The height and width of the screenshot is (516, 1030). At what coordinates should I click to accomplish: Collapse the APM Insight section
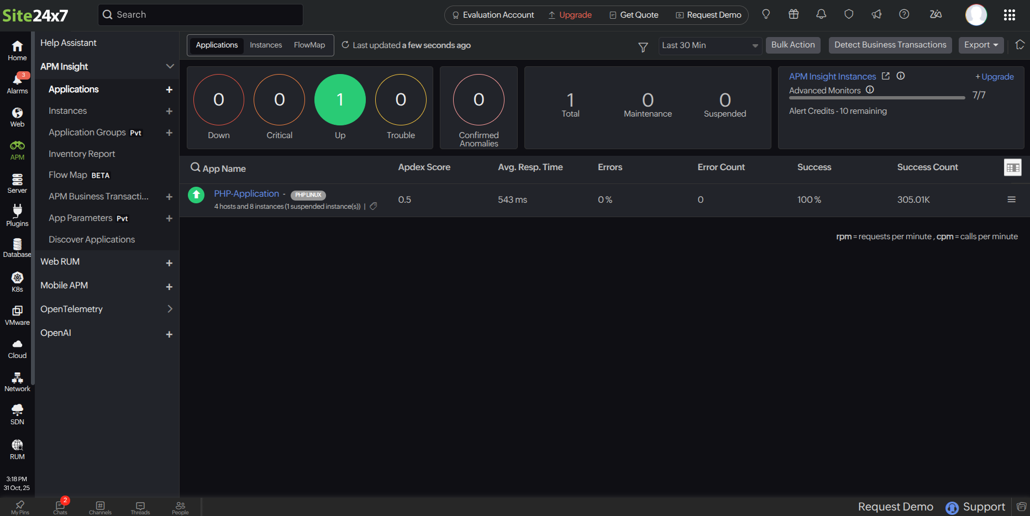point(170,66)
